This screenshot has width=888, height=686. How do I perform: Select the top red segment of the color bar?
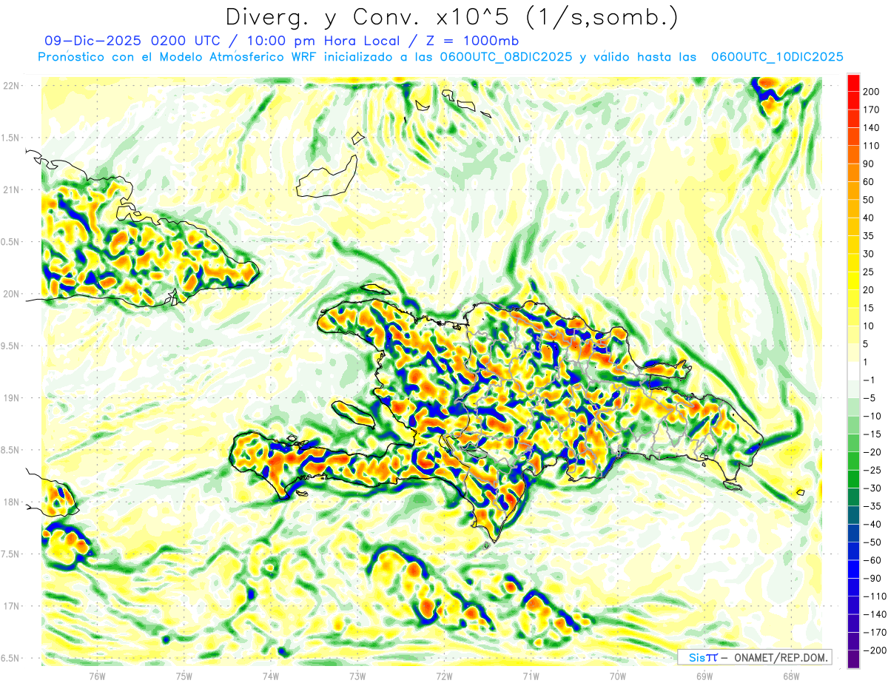(x=853, y=82)
